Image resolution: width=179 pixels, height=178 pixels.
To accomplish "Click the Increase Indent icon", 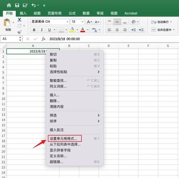I will tap(141, 30).
